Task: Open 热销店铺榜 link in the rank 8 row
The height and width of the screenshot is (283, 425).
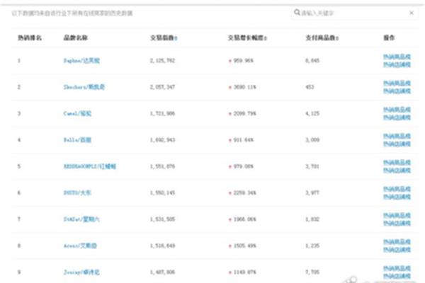Action: [x=397, y=250]
